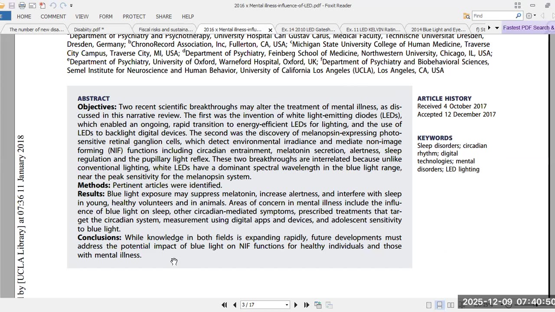The height and width of the screenshot is (312, 555).
Task: Click the 'KEYWORDS' heading
Action: pos(434,138)
